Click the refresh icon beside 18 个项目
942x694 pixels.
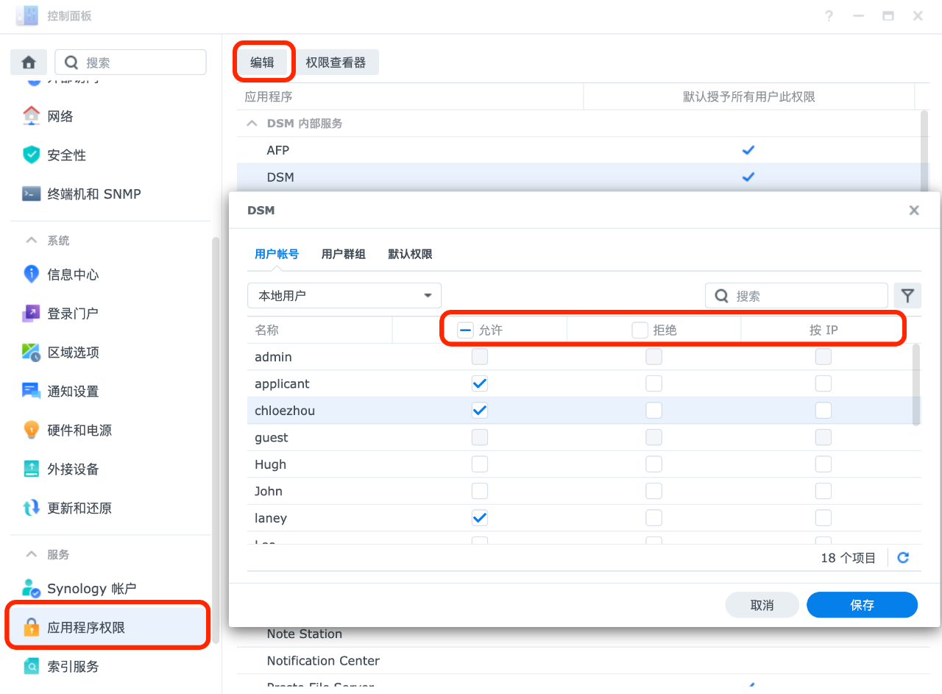click(903, 558)
